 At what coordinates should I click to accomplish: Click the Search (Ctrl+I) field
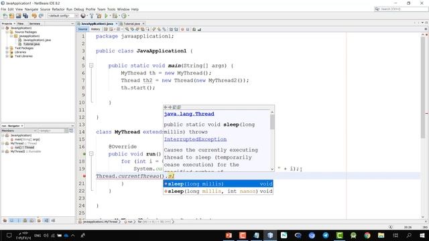click(x=401, y=9)
